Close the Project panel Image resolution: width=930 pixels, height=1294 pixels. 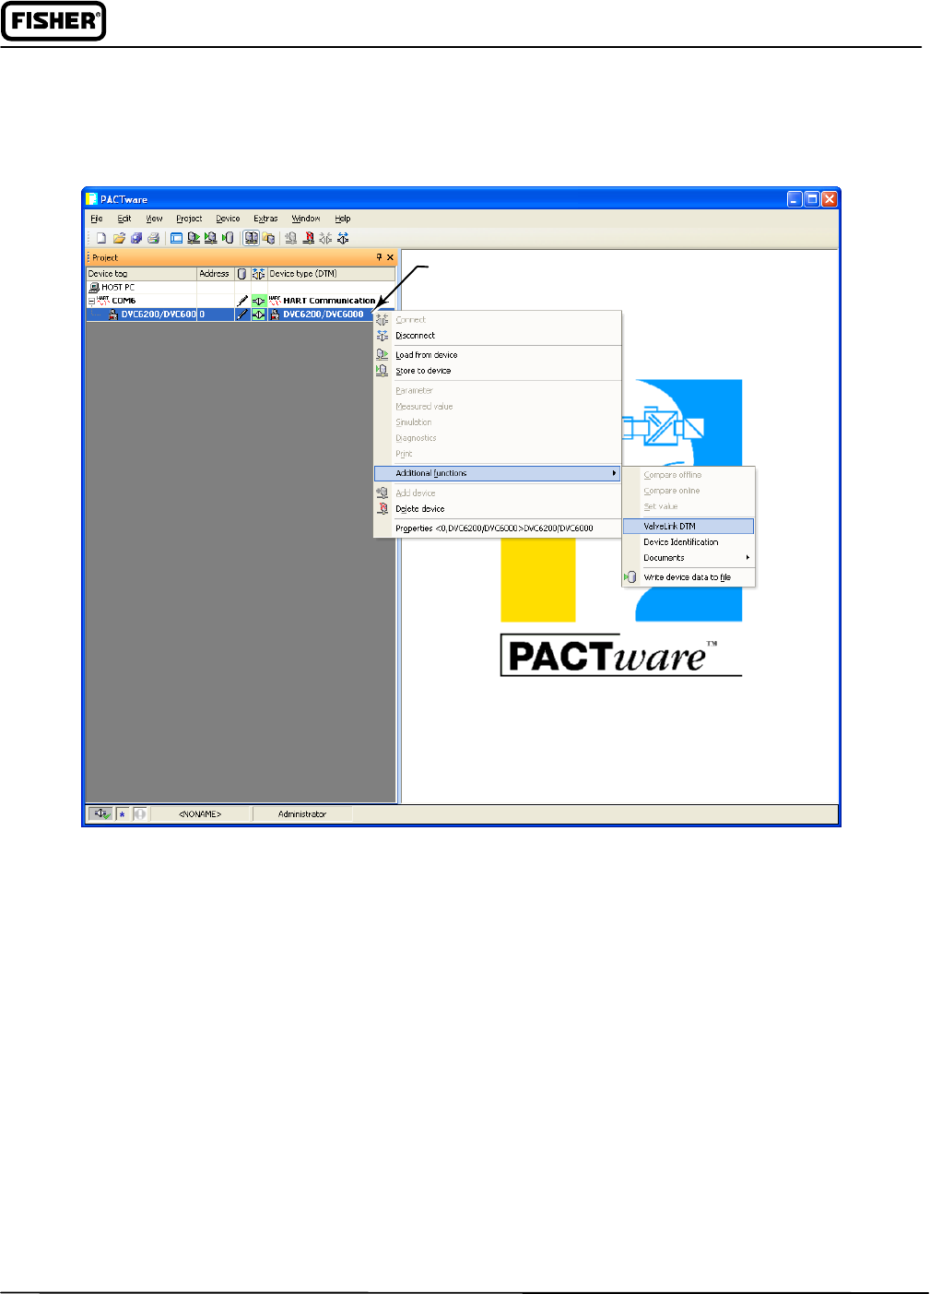coord(390,257)
